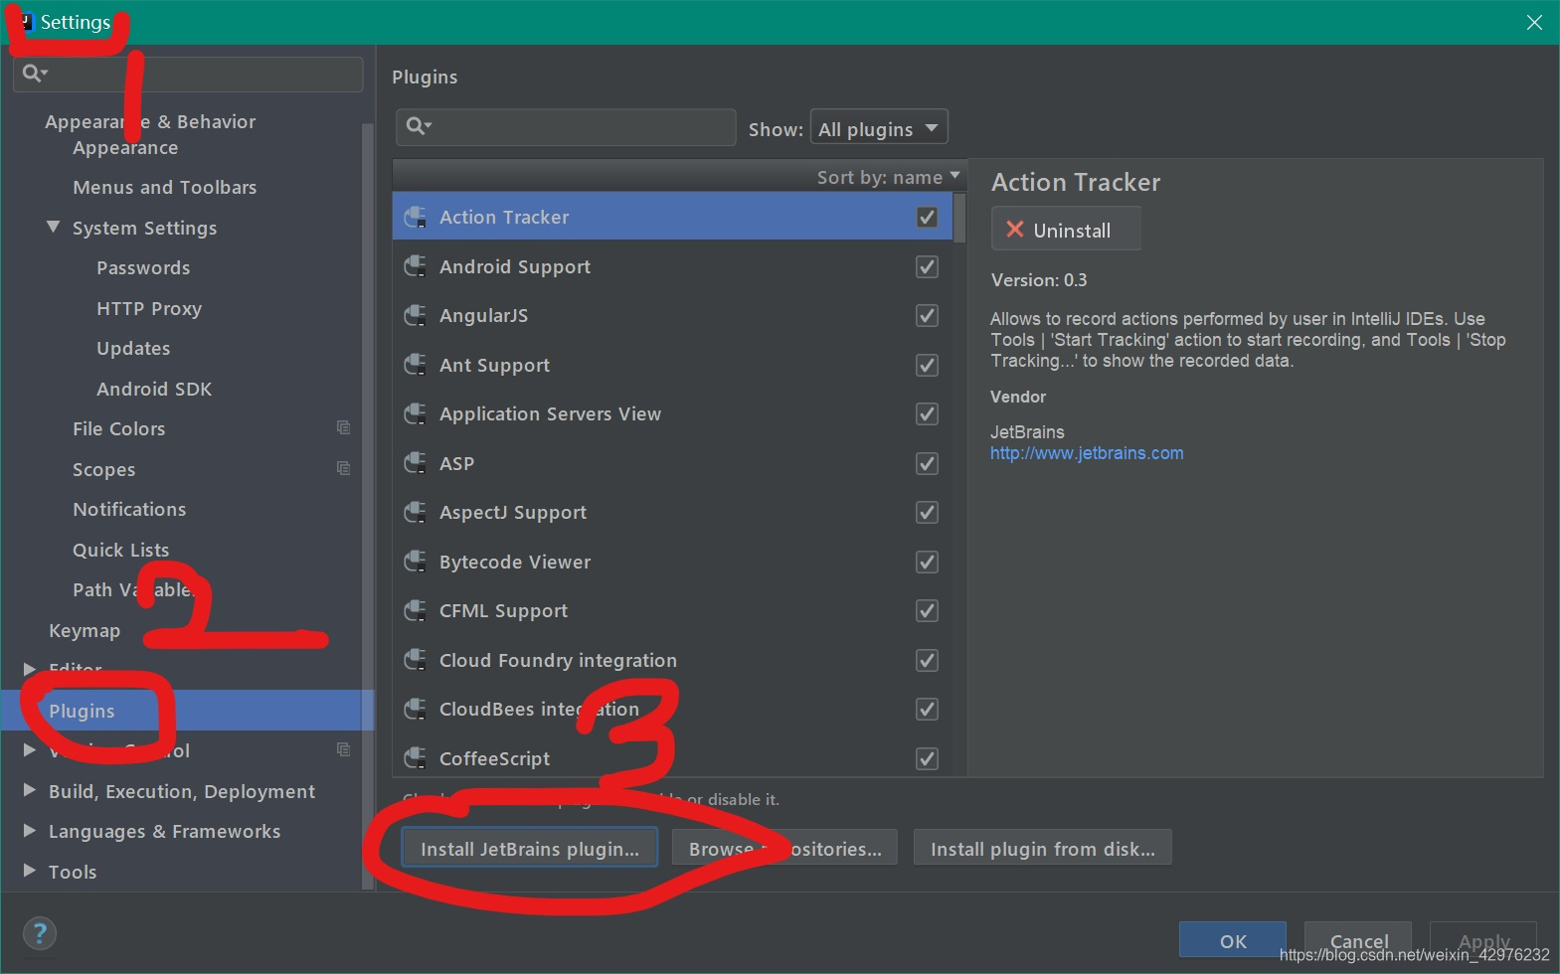Uncheck the ASP plugin checkbox
The height and width of the screenshot is (974, 1560).
927,463
